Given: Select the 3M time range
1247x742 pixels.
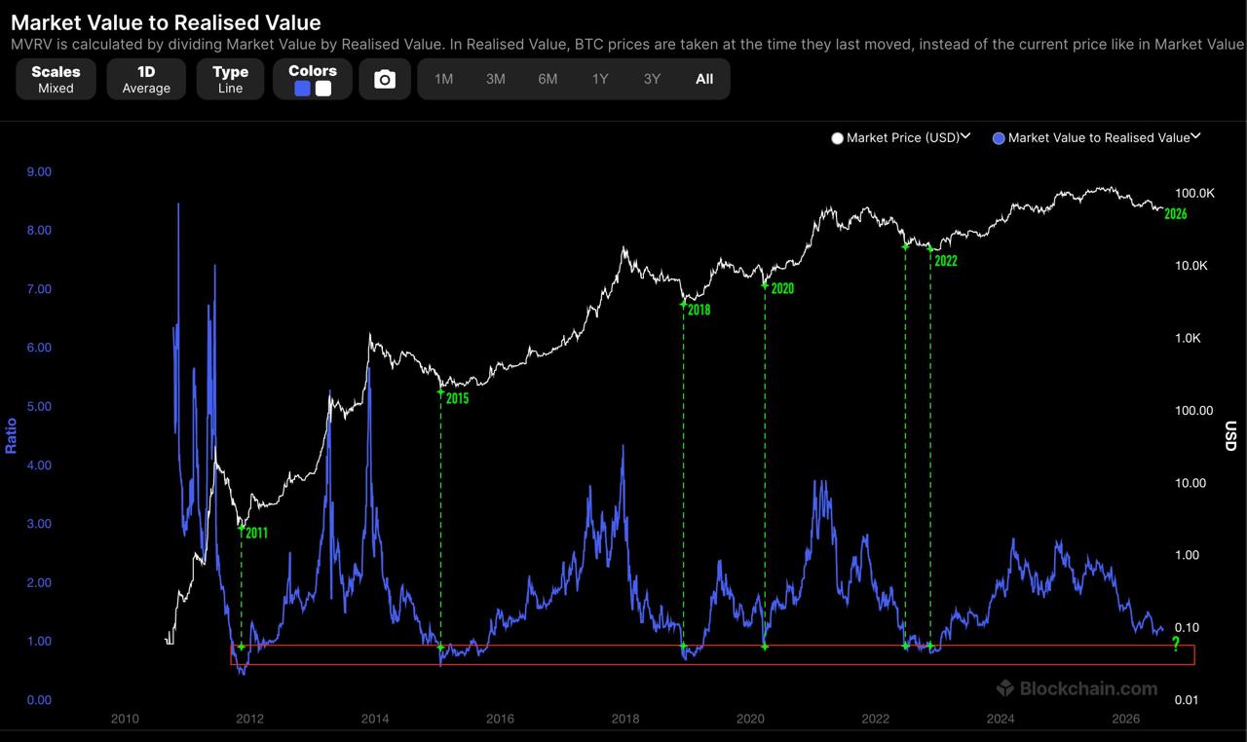Looking at the screenshot, I should coord(496,79).
